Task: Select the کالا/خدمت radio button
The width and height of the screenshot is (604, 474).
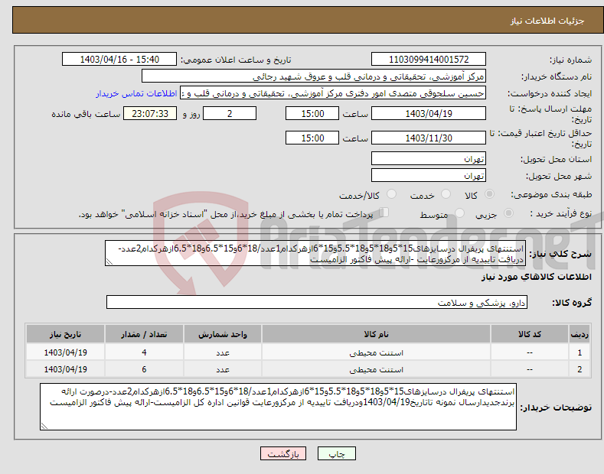Action: (391, 194)
